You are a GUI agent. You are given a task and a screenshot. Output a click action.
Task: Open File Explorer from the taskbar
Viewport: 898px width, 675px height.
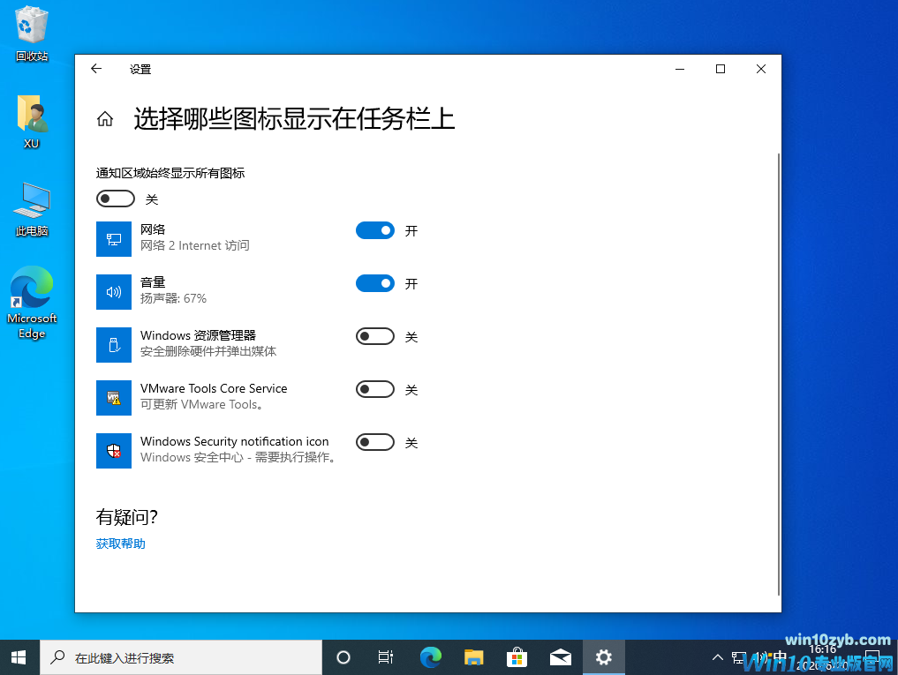click(x=473, y=656)
